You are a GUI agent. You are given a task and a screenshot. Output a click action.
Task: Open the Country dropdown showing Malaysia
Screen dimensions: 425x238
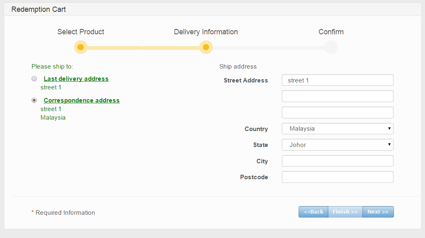[x=337, y=129]
